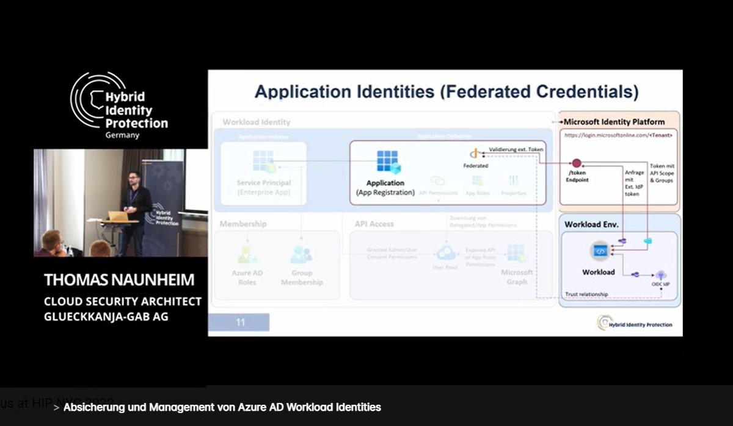Click the Service Principal enterprise app icon
The image size is (733, 426).
pos(264,161)
